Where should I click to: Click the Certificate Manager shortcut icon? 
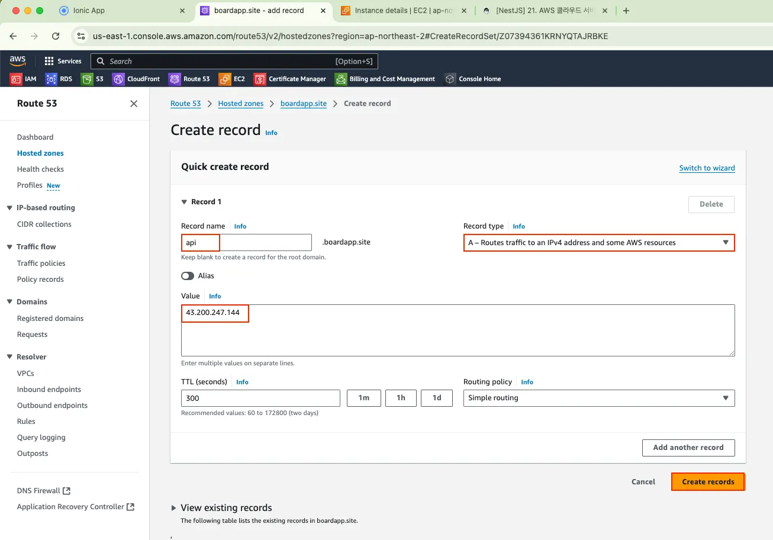259,79
